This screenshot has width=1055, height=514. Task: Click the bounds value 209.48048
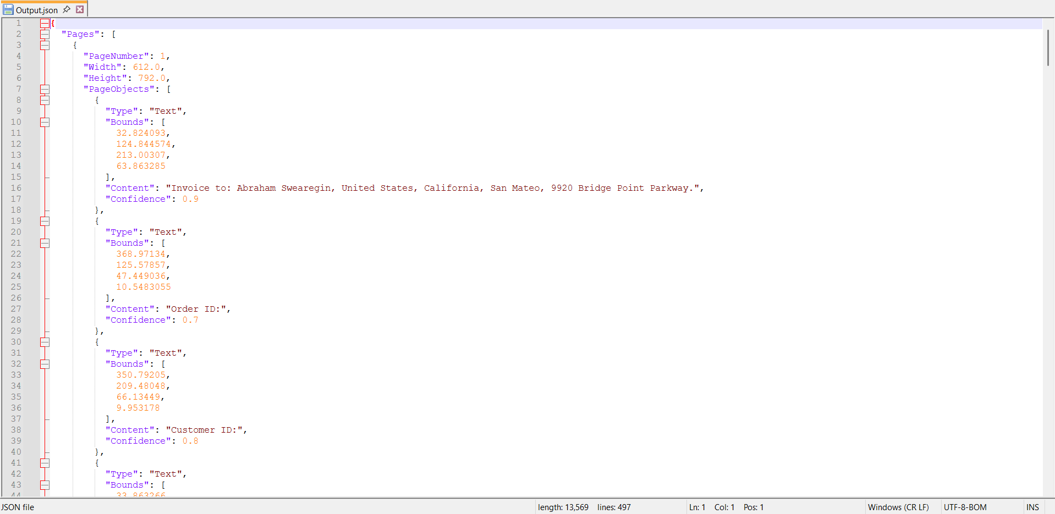pos(141,386)
